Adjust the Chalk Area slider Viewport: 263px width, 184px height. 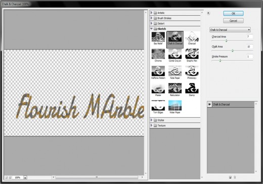(x=232, y=51)
